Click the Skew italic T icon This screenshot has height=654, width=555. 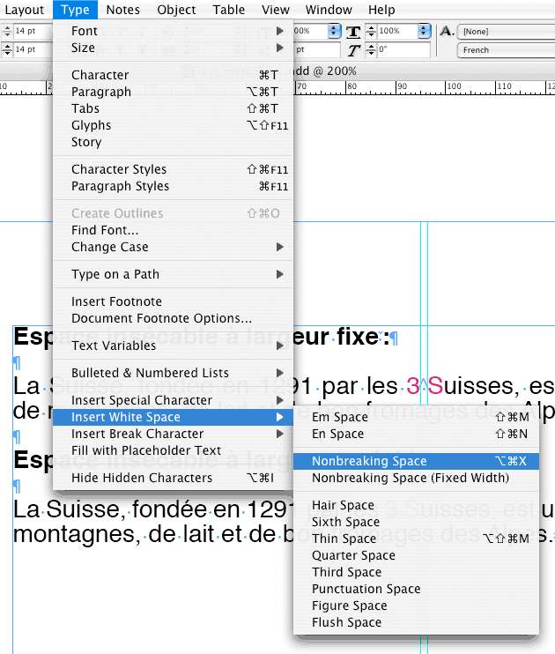(353, 50)
